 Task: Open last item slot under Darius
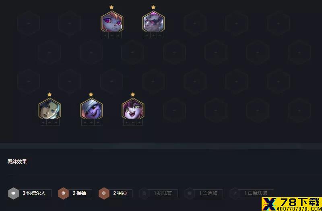tap(160, 35)
